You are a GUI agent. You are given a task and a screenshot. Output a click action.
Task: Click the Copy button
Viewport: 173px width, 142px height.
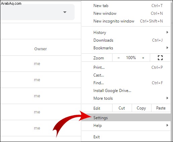[141, 108]
